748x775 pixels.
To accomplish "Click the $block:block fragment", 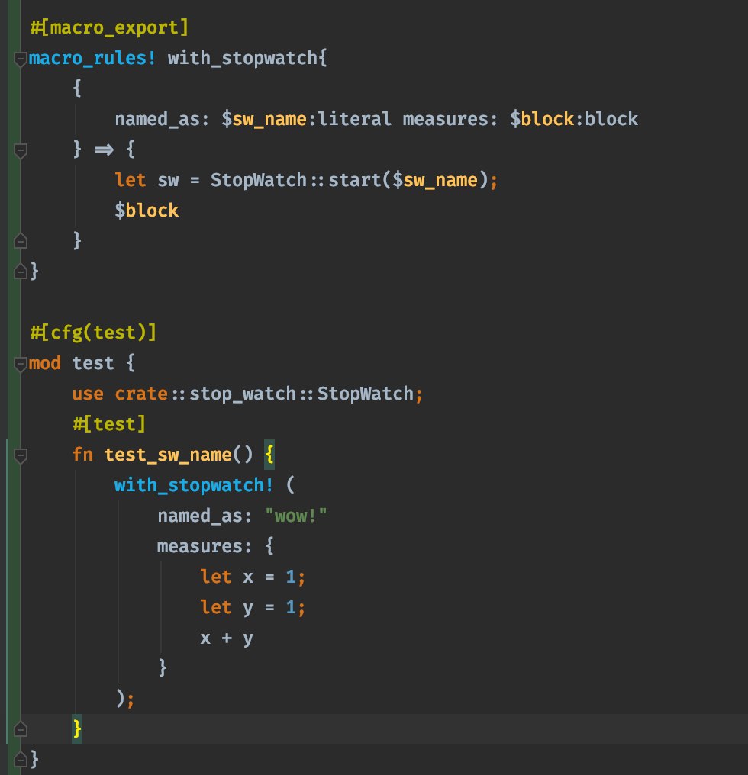I will 574,119.
